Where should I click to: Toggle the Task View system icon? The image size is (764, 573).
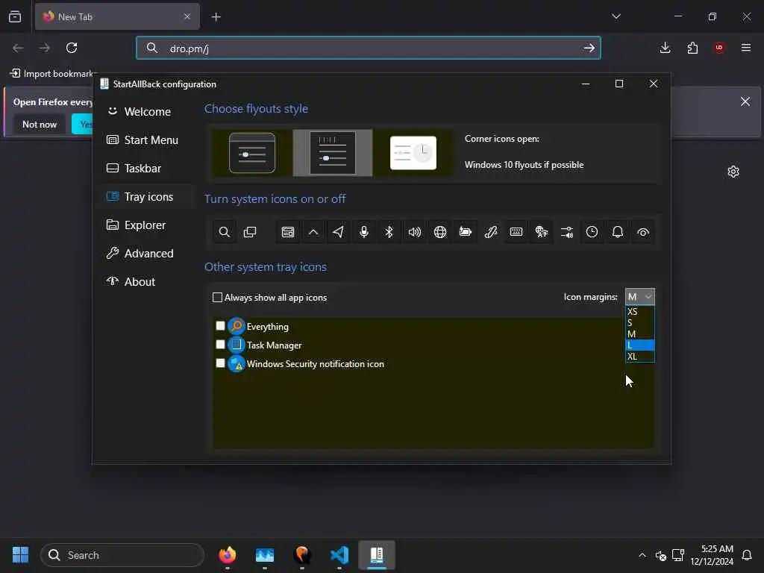(249, 232)
